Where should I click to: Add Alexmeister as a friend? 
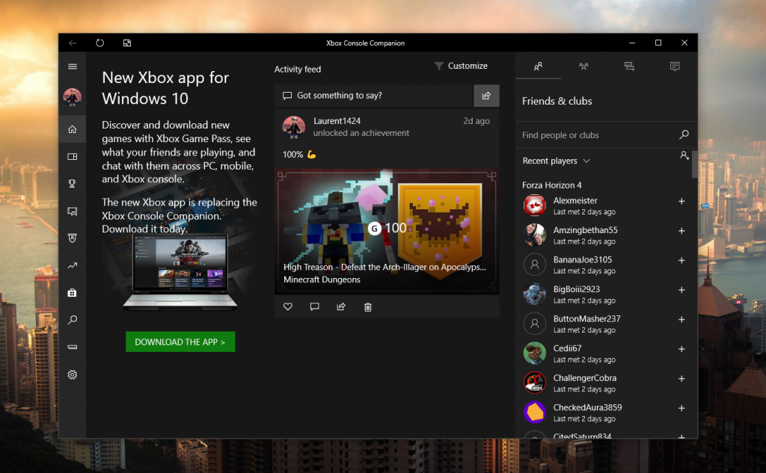pyautogui.click(x=681, y=202)
